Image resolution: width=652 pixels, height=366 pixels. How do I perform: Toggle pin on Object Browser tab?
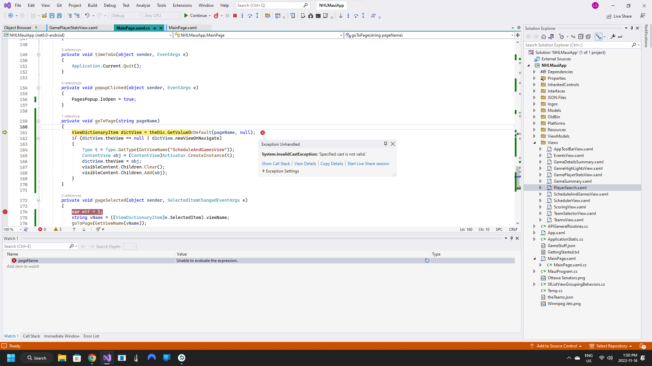pos(36,28)
